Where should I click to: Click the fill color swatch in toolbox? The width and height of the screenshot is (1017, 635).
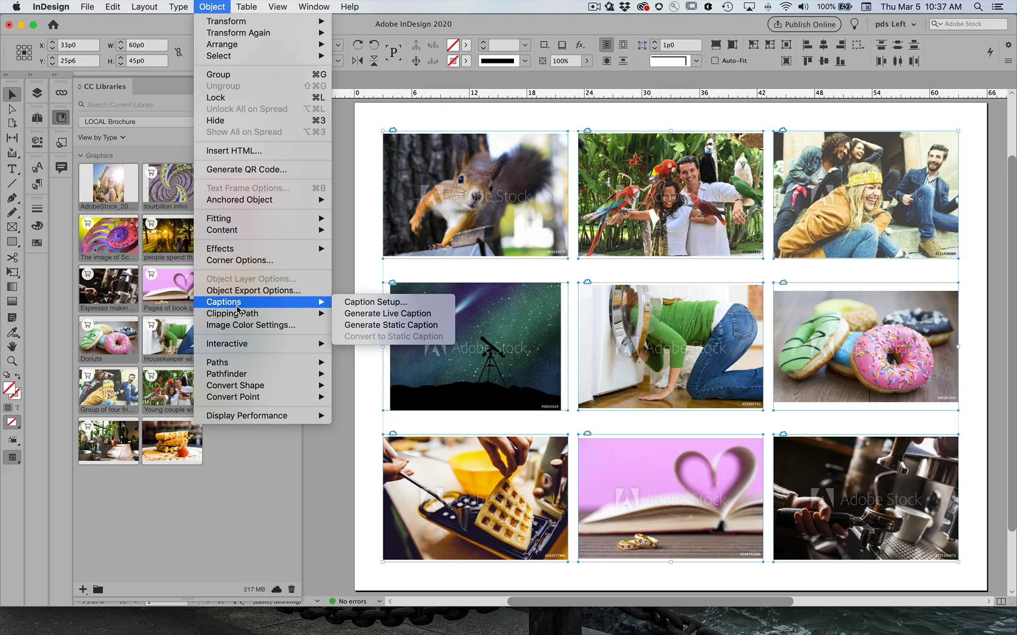[9, 388]
